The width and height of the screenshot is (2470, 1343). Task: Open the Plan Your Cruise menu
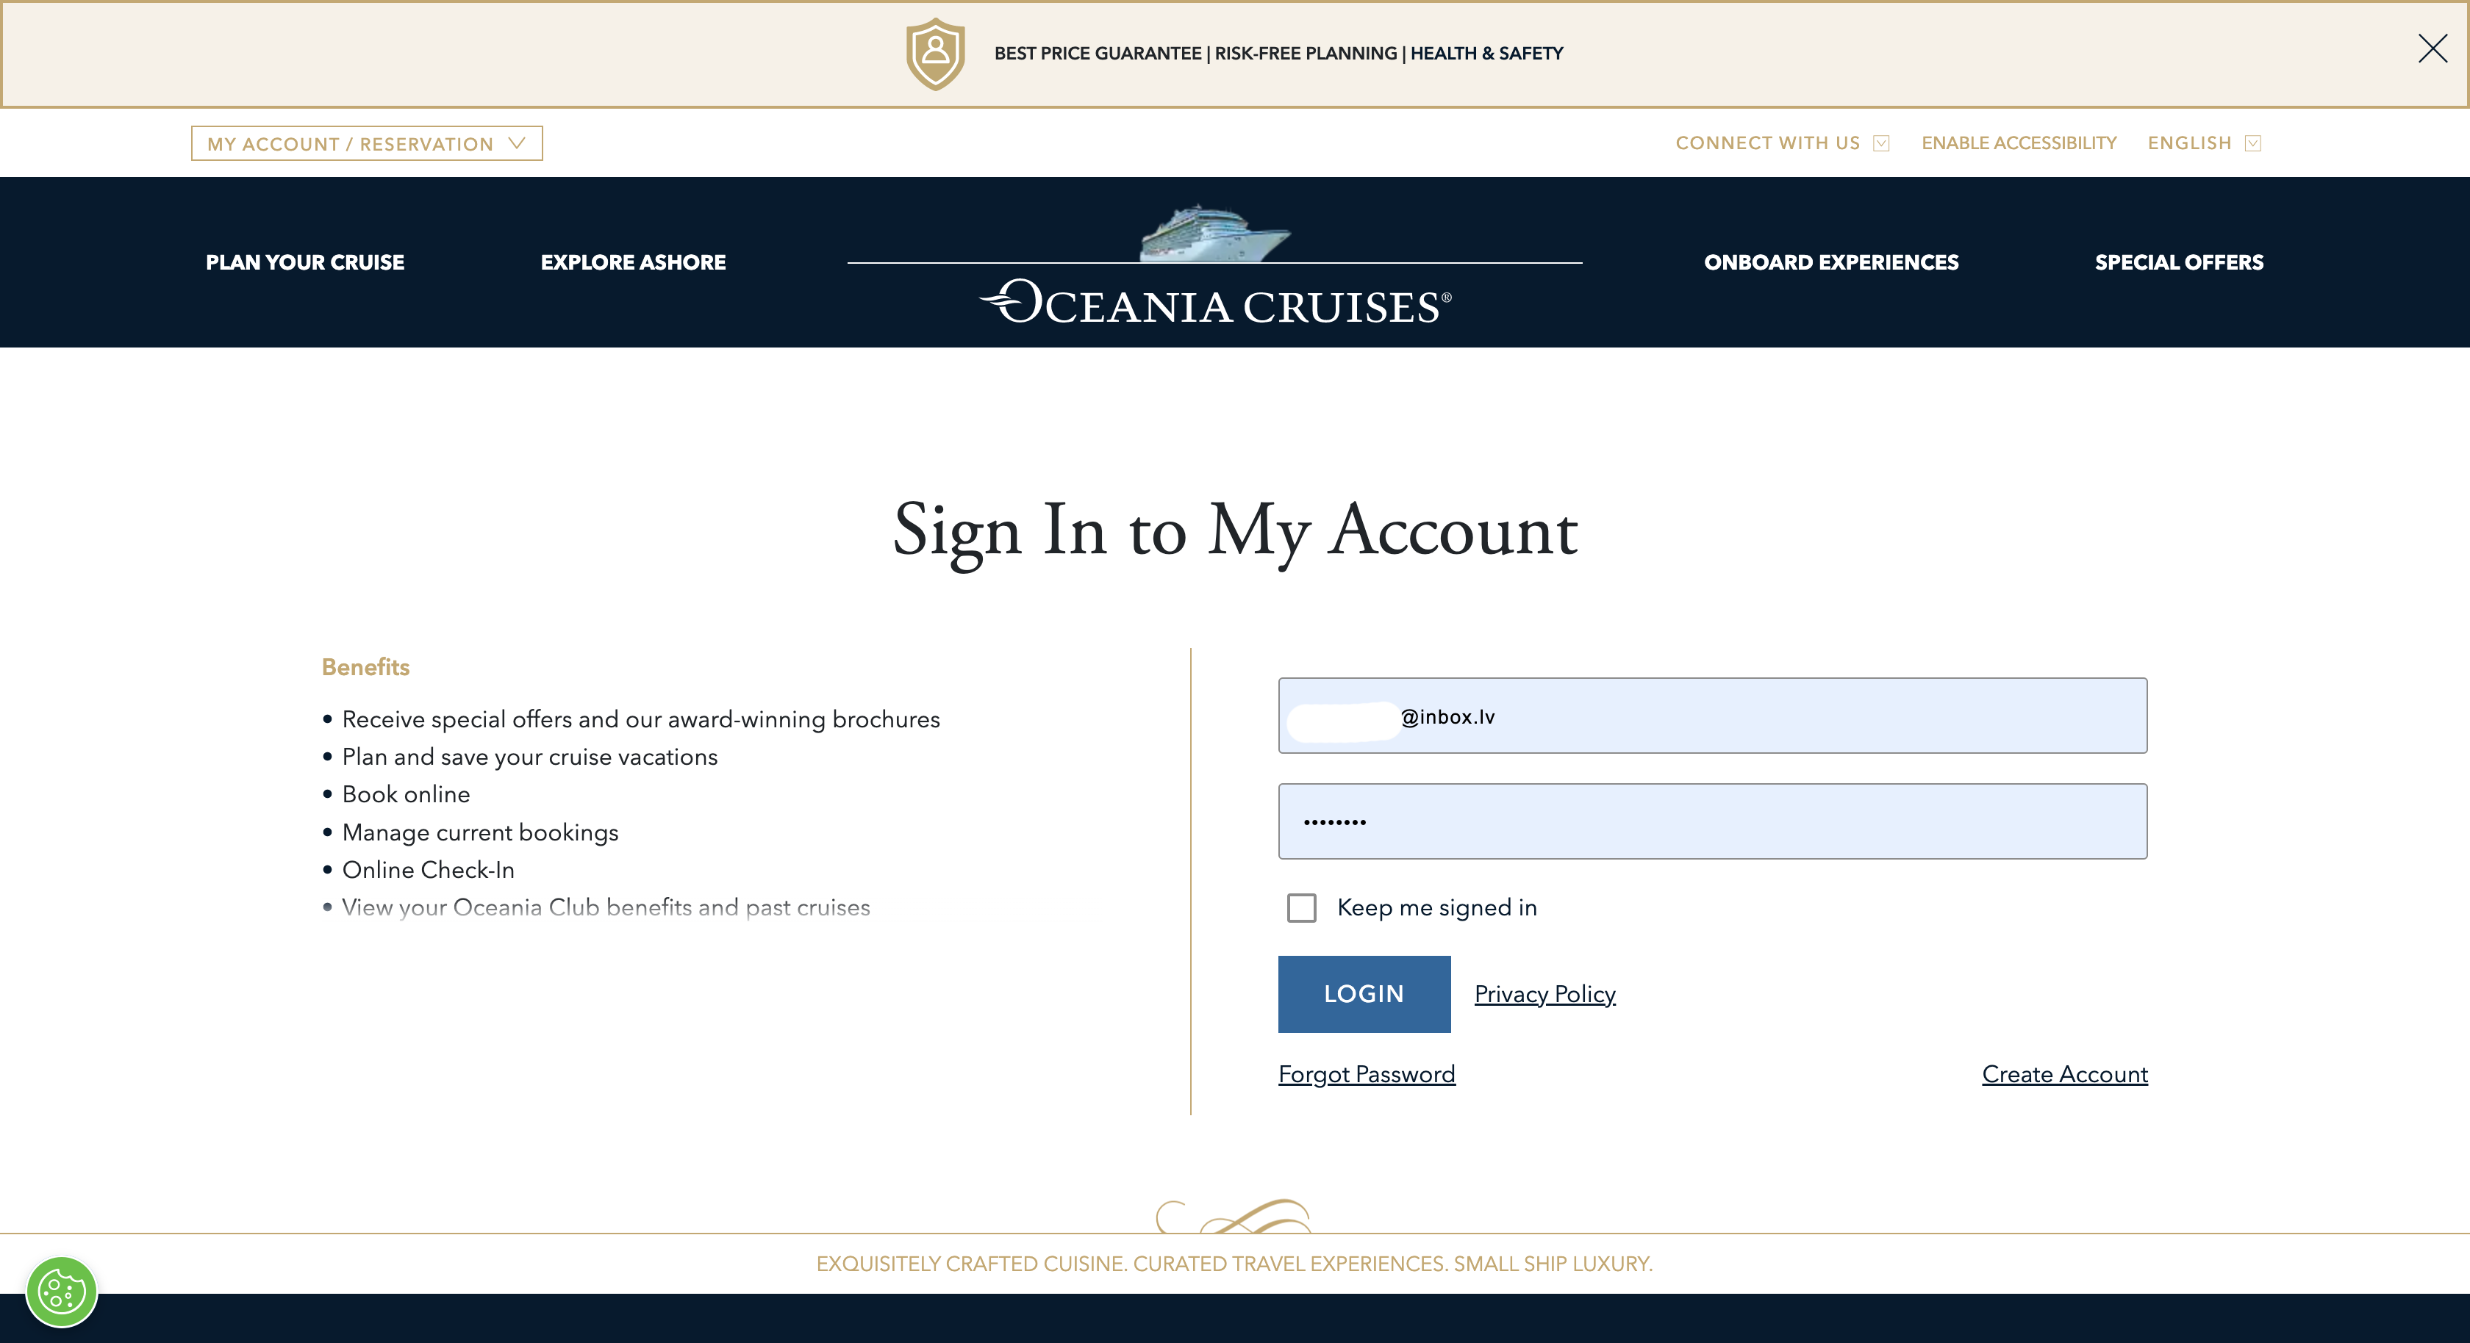pos(305,262)
